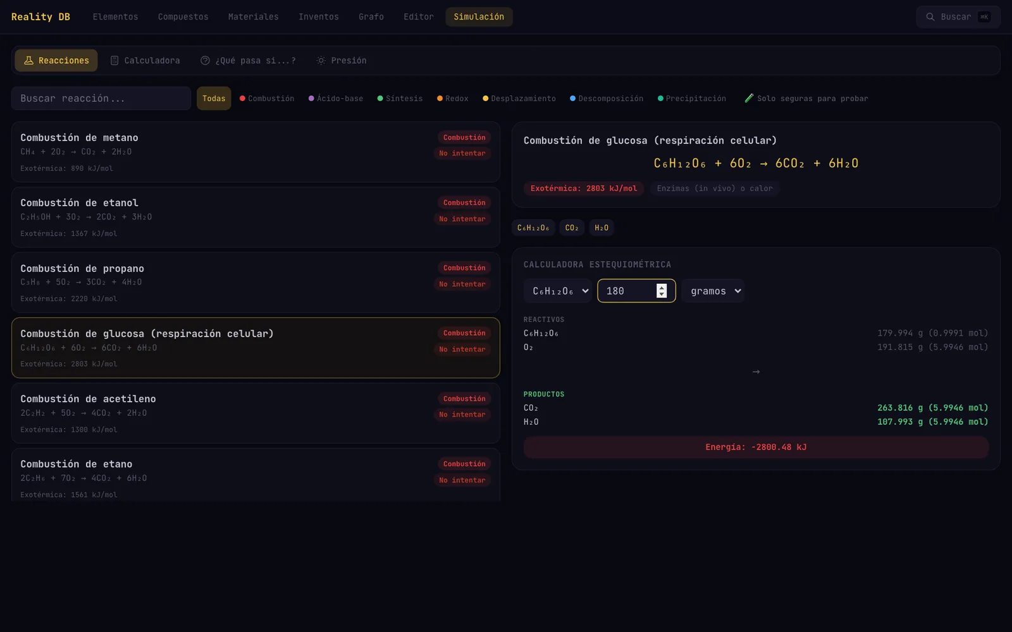Click the calculator icon beside Calculadora
The image size is (1012, 632).
pyautogui.click(x=114, y=61)
